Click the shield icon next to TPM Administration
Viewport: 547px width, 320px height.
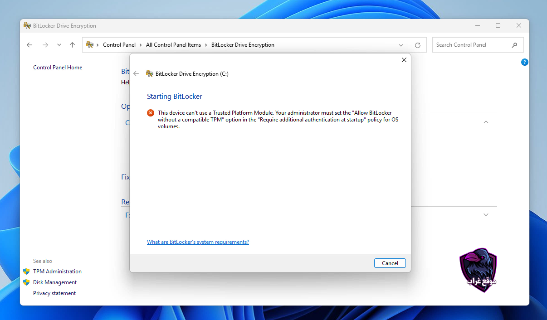[26, 272]
